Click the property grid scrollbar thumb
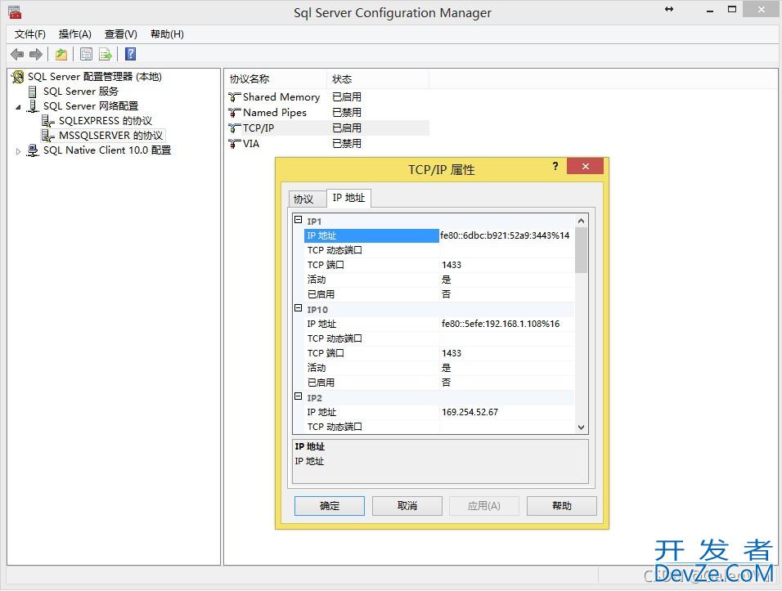 [x=581, y=250]
